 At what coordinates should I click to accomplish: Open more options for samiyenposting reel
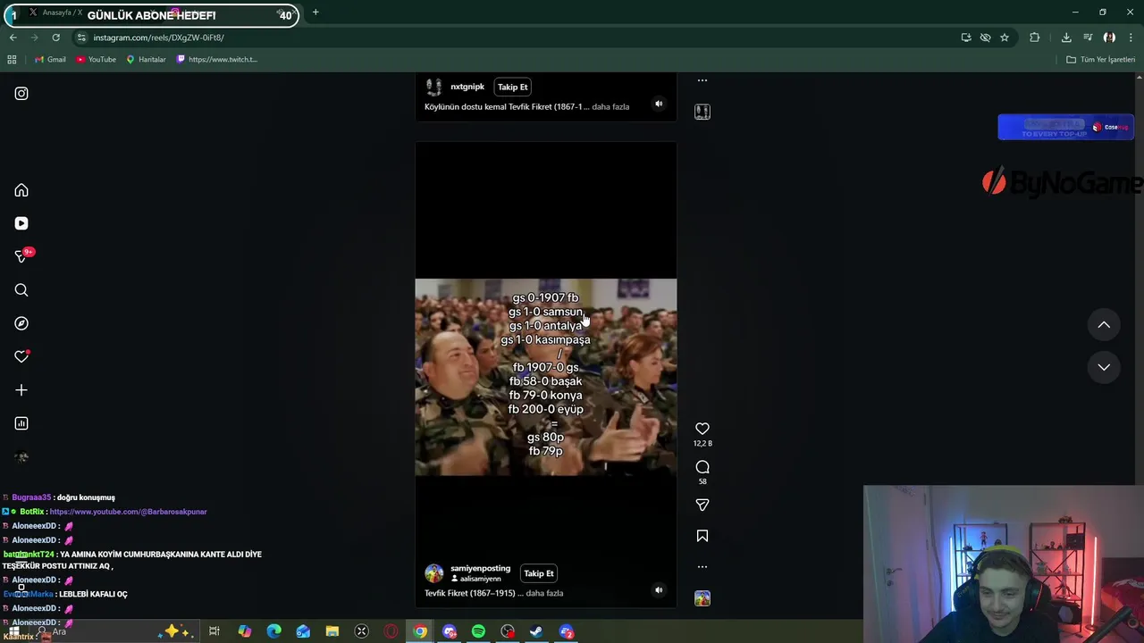click(702, 567)
